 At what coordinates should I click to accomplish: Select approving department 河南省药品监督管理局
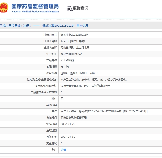coord(74,118)
